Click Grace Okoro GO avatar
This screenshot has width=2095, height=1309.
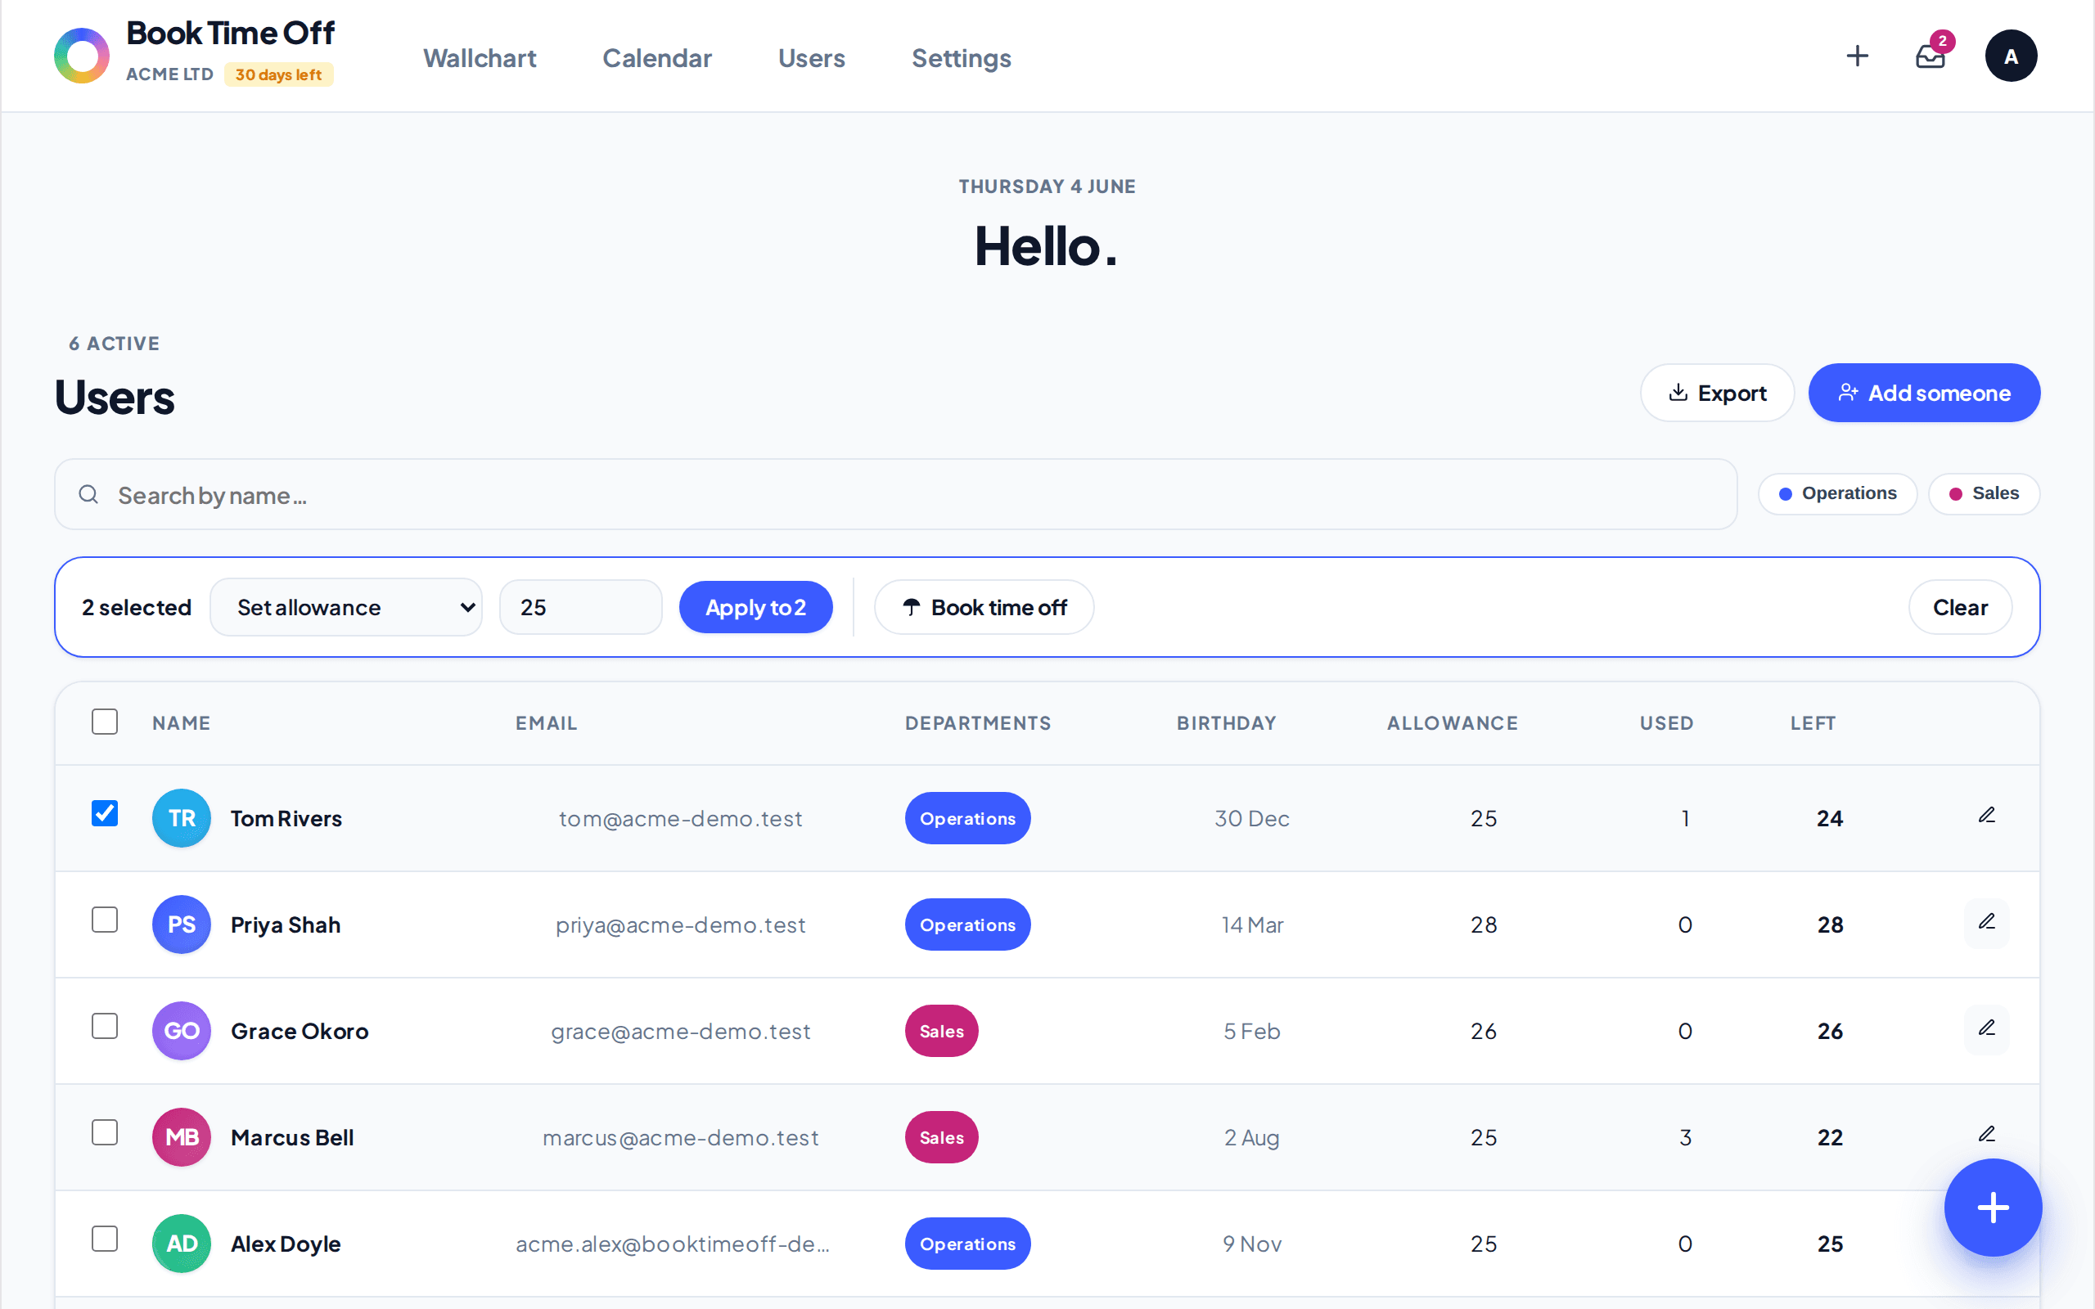click(x=182, y=1031)
